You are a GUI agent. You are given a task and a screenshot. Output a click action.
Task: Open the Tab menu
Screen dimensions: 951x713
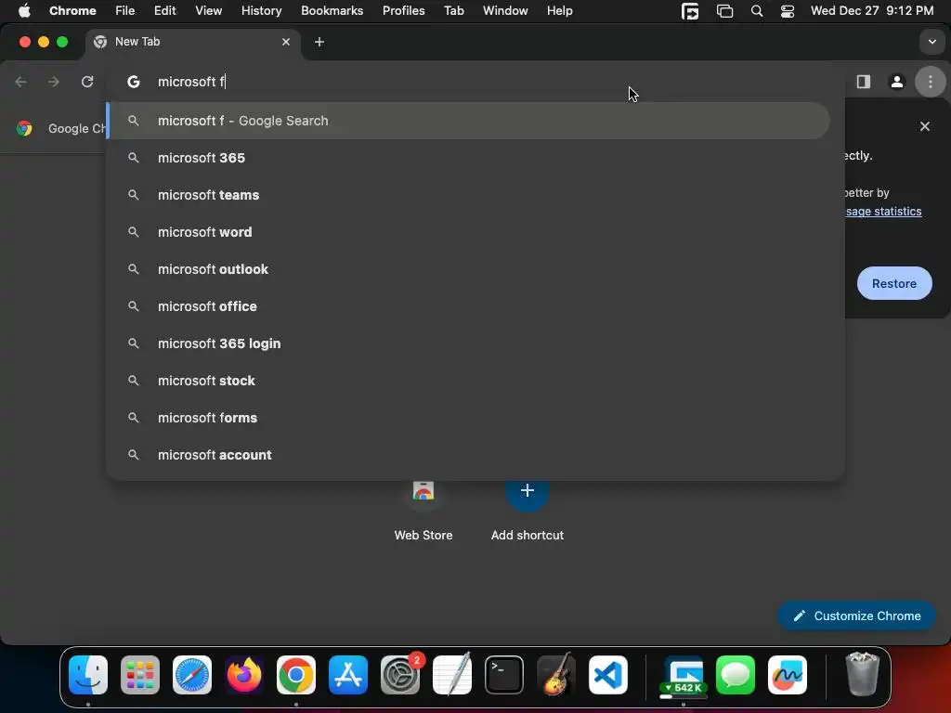pyautogui.click(x=453, y=11)
